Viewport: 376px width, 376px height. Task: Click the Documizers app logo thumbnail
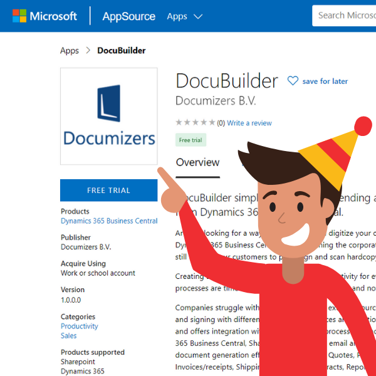[x=109, y=117]
